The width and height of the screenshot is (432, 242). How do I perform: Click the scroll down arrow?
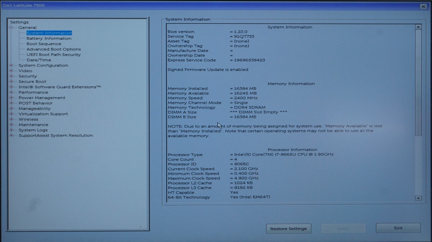tap(418, 198)
